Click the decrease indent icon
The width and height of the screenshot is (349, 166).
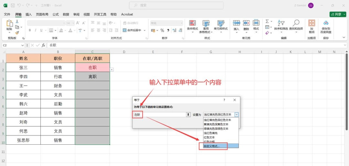click(111, 30)
